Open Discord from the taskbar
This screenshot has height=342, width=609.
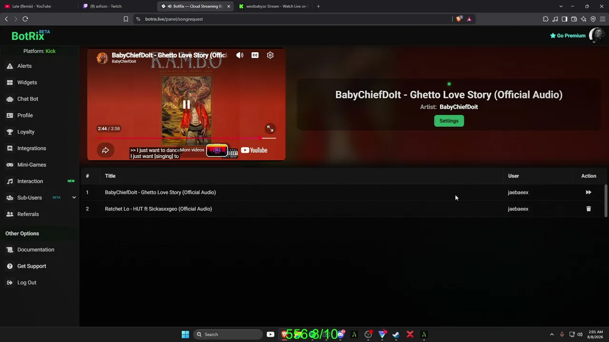pos(340,334)
